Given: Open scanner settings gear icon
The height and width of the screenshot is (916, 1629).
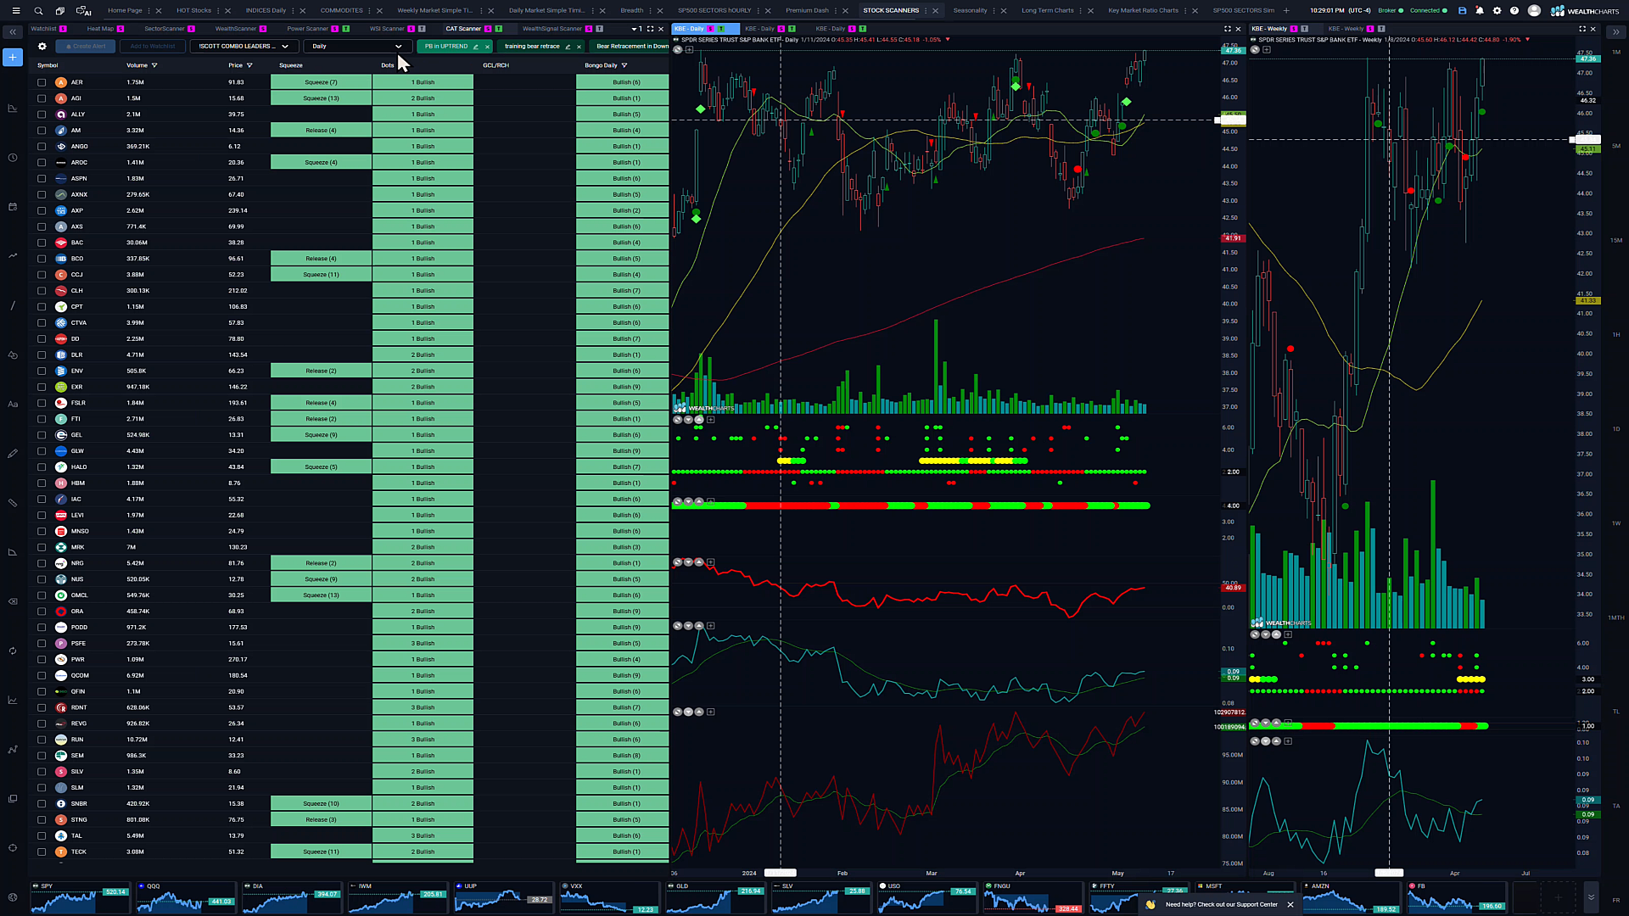Looking at the screenshot, I should point(42,47).
